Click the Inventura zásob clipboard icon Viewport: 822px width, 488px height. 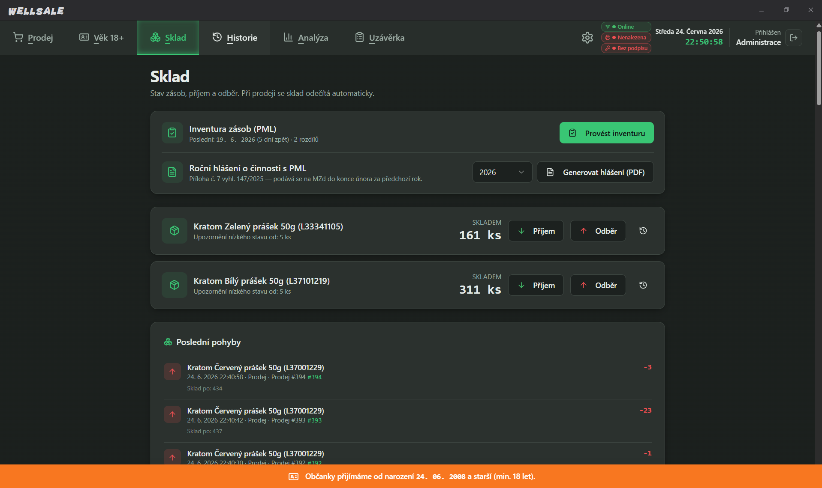point(172,133)
